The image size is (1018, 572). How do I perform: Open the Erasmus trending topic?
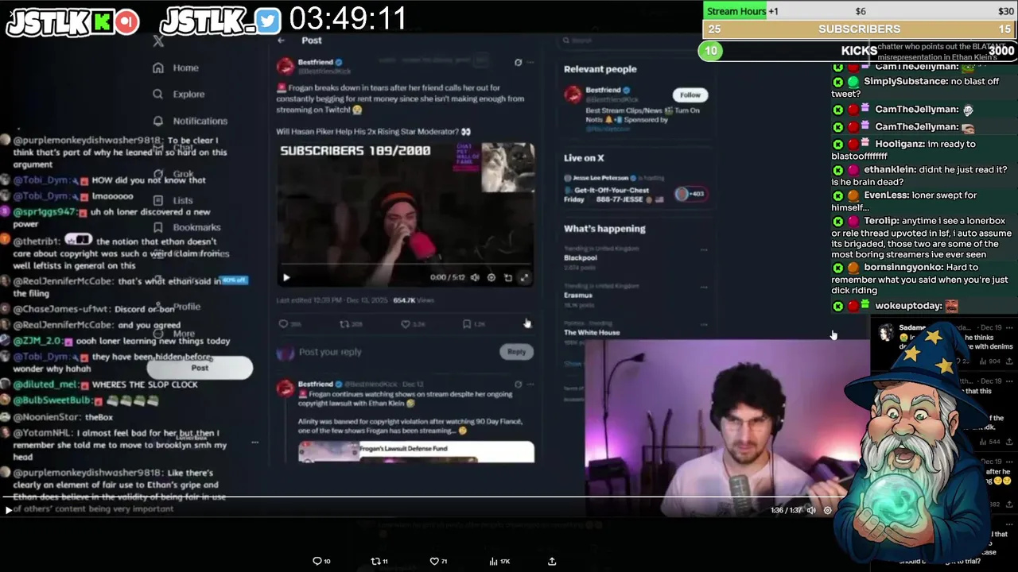point(578,296)
